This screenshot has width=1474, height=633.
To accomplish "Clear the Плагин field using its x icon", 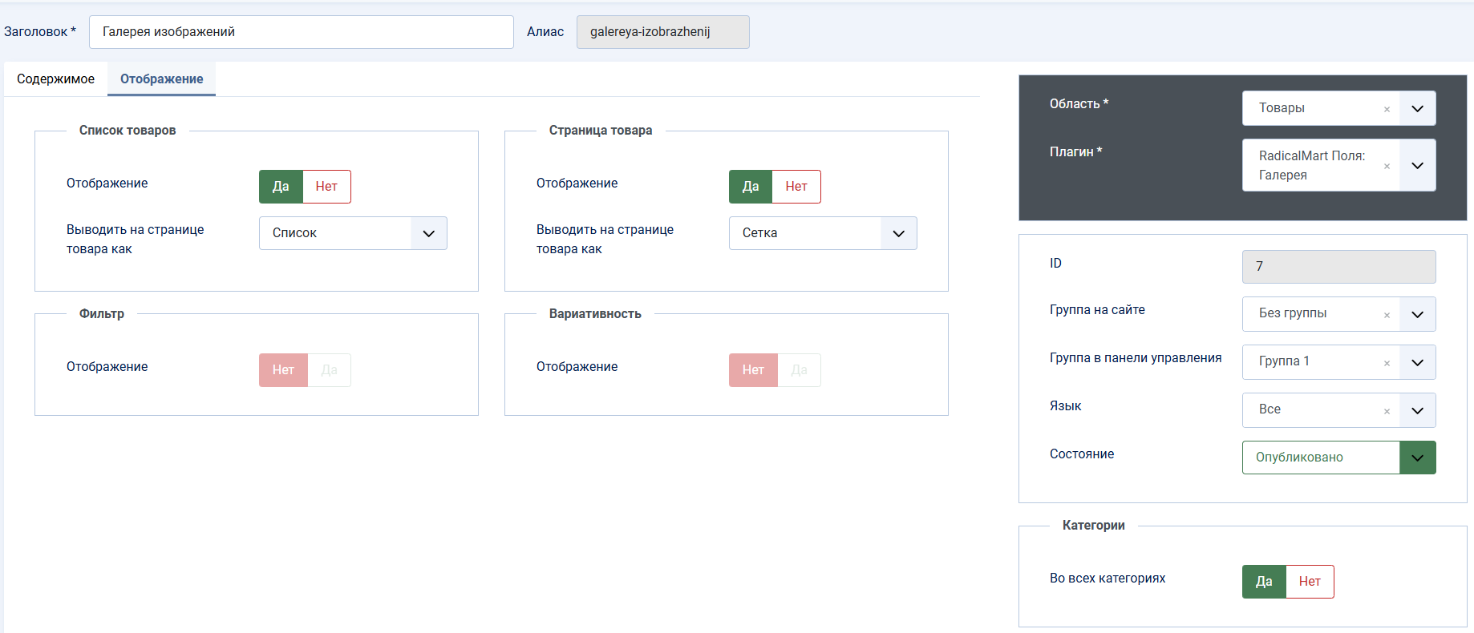I will (1387, 166).
